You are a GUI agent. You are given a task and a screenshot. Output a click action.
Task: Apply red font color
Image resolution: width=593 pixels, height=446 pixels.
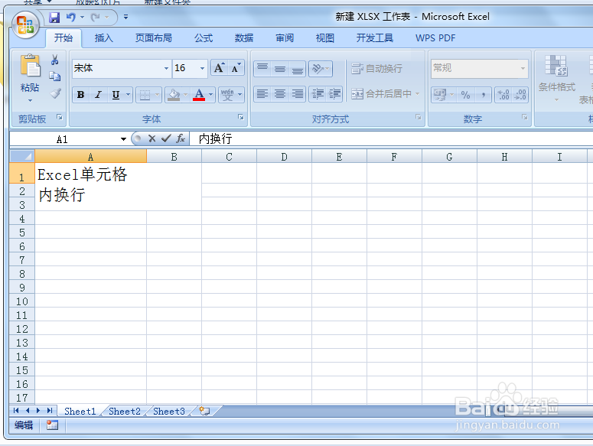click(x=199, y=95)
